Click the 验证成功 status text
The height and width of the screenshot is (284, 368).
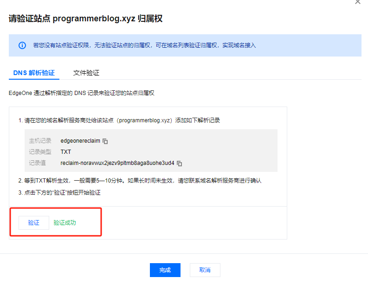click(x=65, y=222)
